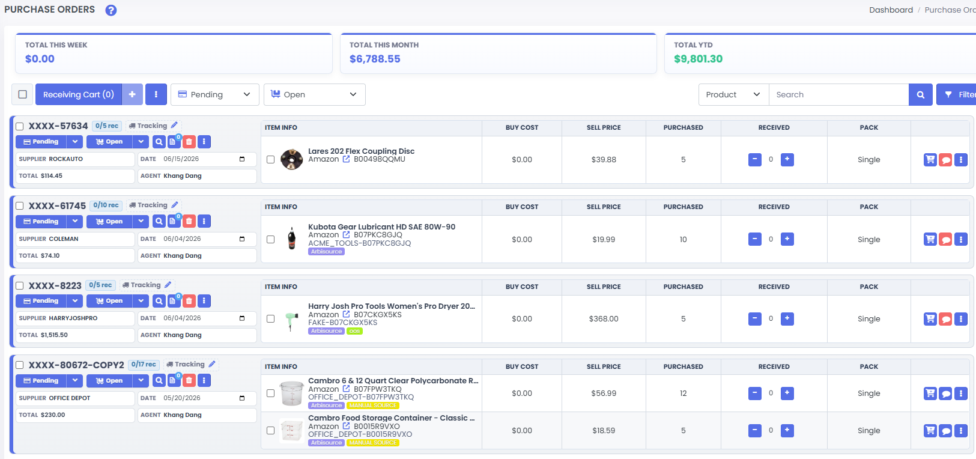This screenshot has height=459, width=976.
Task: Increase received count for Lares Flex Coupling
Action: tap(787, 159)
